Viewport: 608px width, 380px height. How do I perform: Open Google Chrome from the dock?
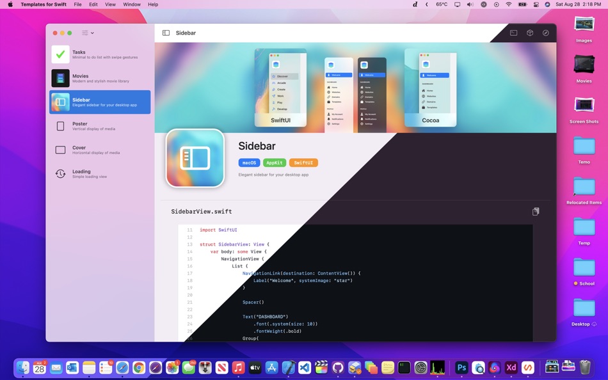tap(139, 367)
